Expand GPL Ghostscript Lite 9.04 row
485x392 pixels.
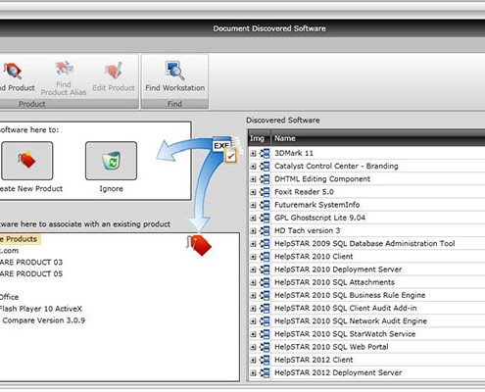[x=253, y=218]
